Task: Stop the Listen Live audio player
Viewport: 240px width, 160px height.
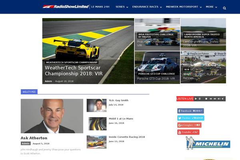Action: (x=206, y=99)
